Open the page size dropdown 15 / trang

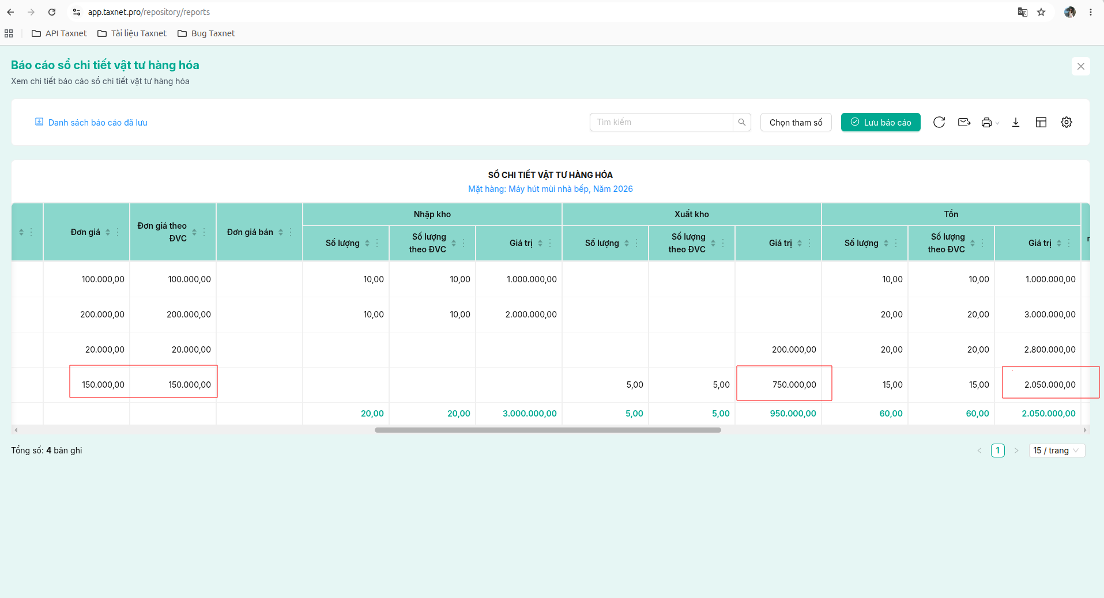pyautogui.click(x=1057, y=451)
